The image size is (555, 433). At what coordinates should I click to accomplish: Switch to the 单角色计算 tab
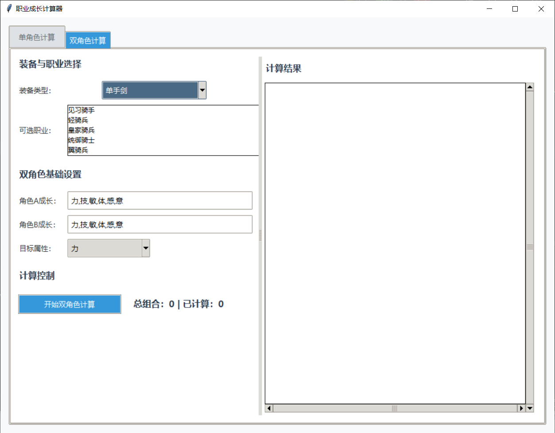tap(37, 37)
